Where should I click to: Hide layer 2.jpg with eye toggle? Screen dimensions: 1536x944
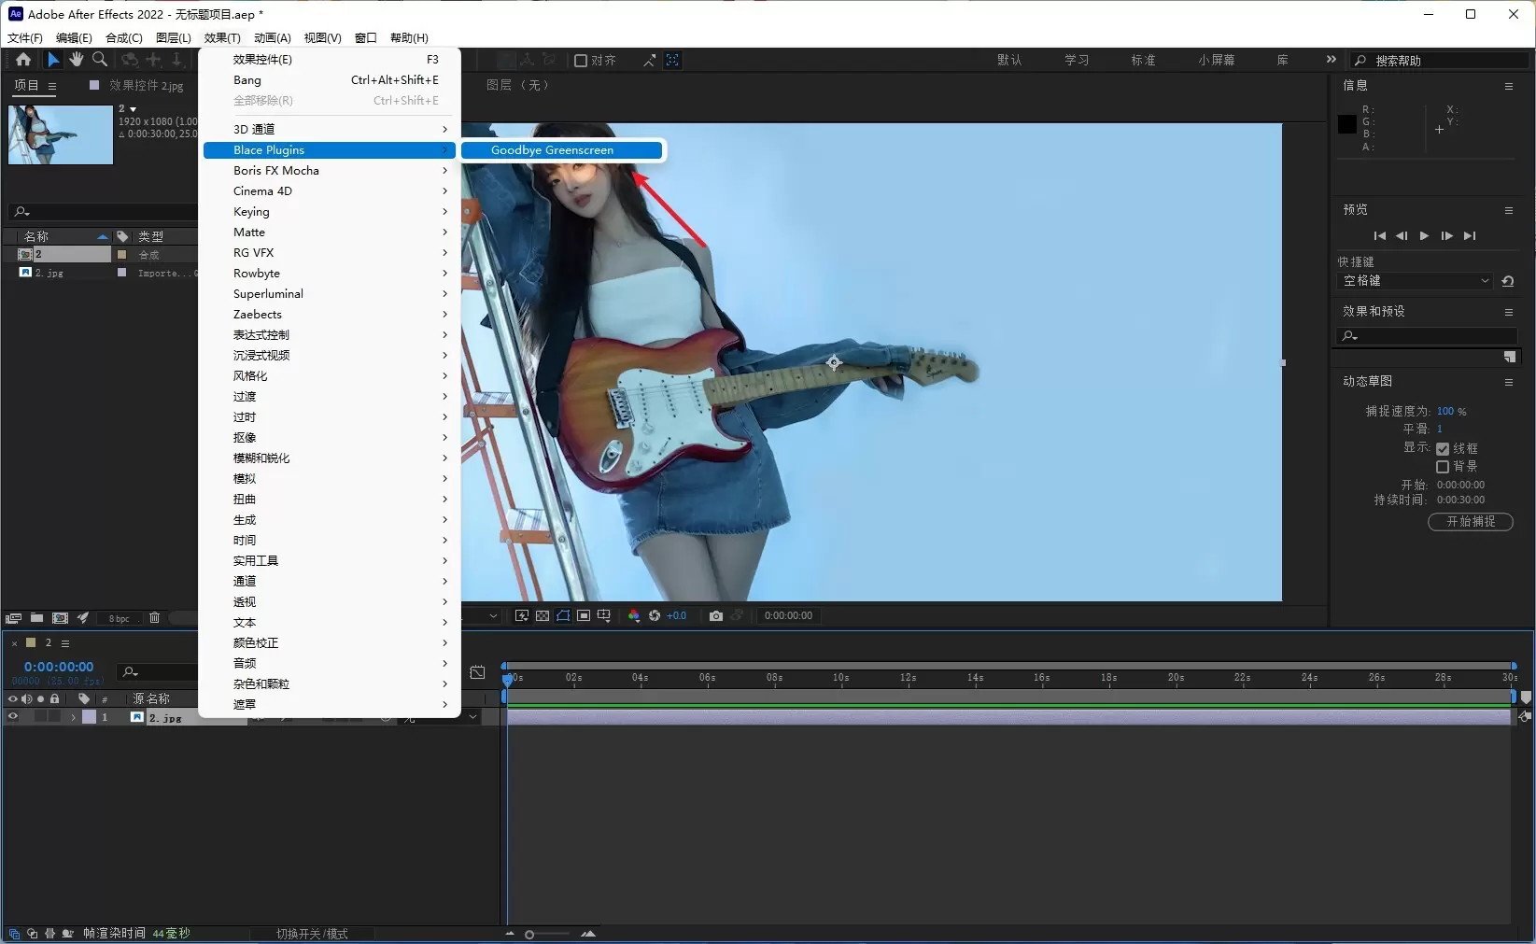pos(13,717)
